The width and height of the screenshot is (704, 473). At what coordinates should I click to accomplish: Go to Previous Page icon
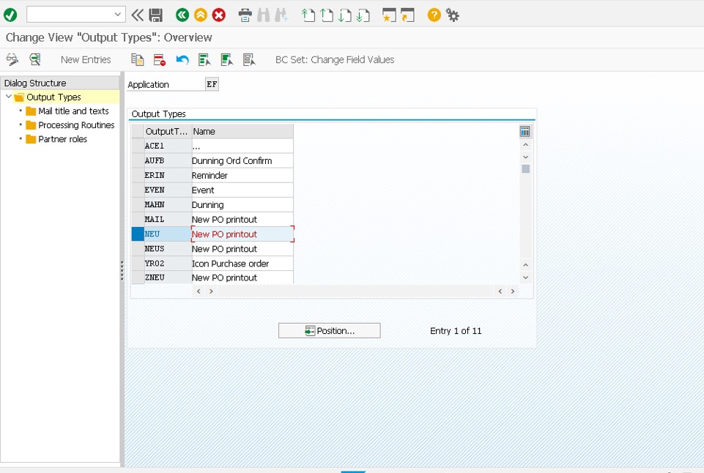coord(327,15)
